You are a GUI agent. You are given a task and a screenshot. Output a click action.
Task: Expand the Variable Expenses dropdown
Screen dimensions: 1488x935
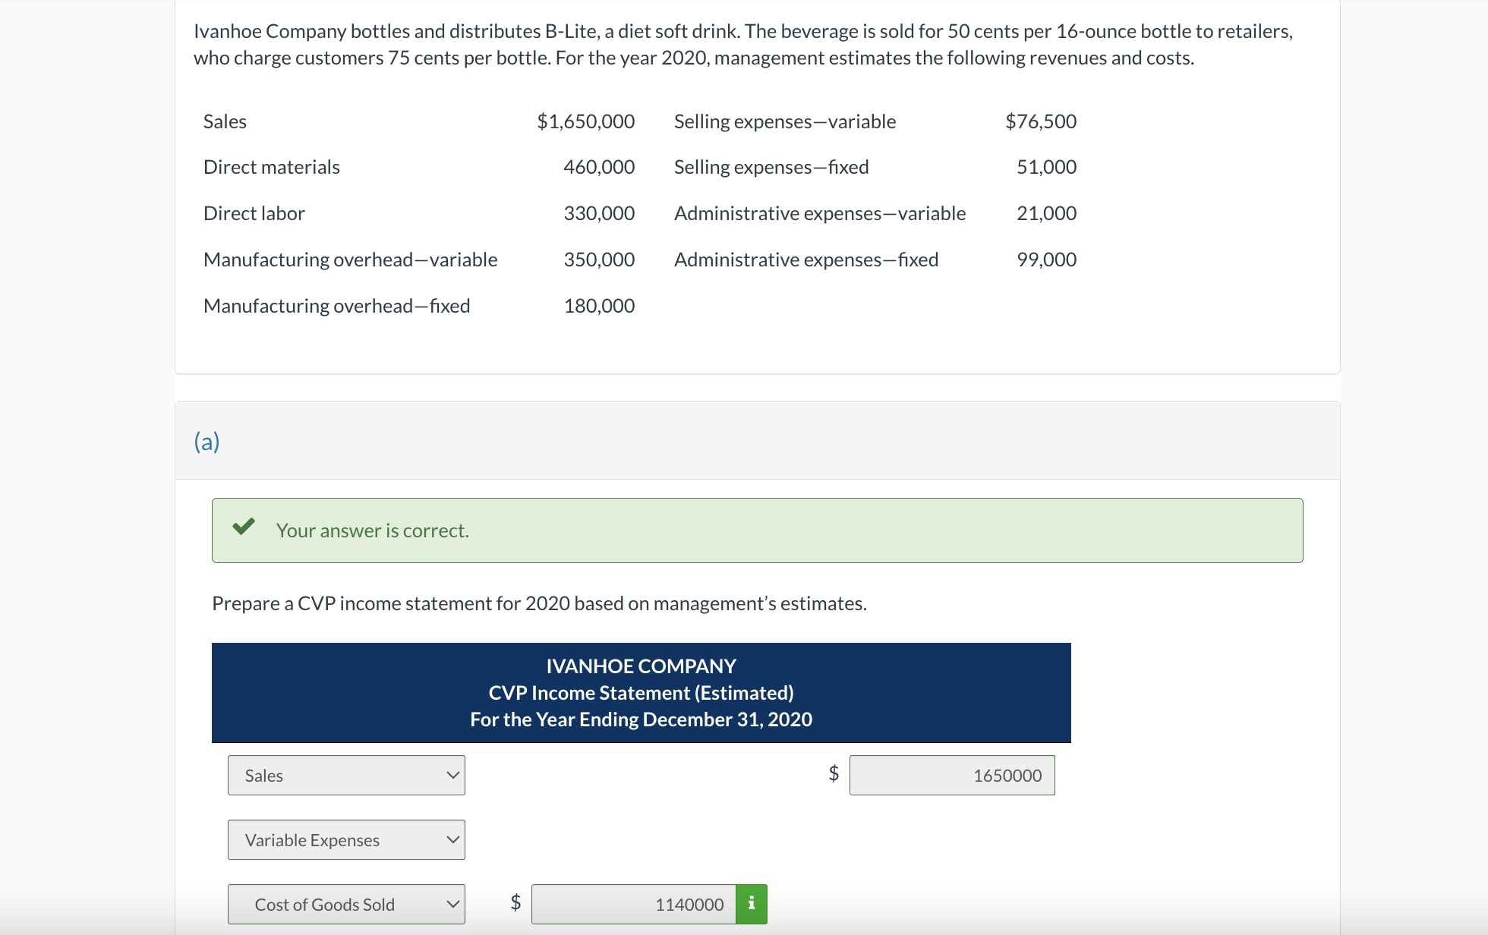[346, 839]
